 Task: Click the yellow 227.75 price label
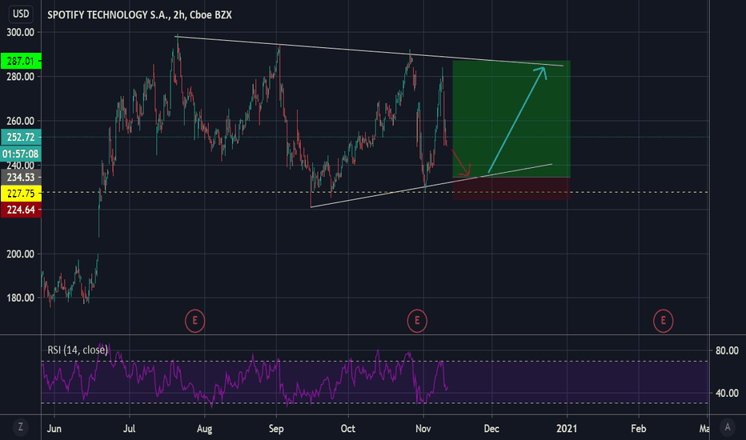point(21,194)
